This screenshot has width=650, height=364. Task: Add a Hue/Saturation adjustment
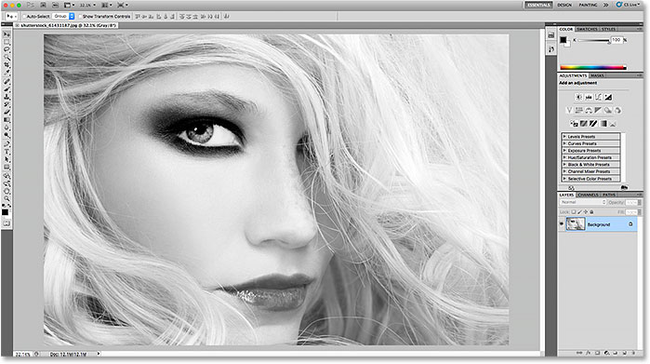[x=578, y=111]
